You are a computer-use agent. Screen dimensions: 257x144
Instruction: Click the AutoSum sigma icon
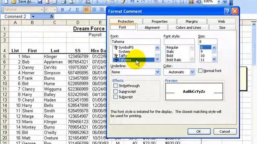[163, 2]
